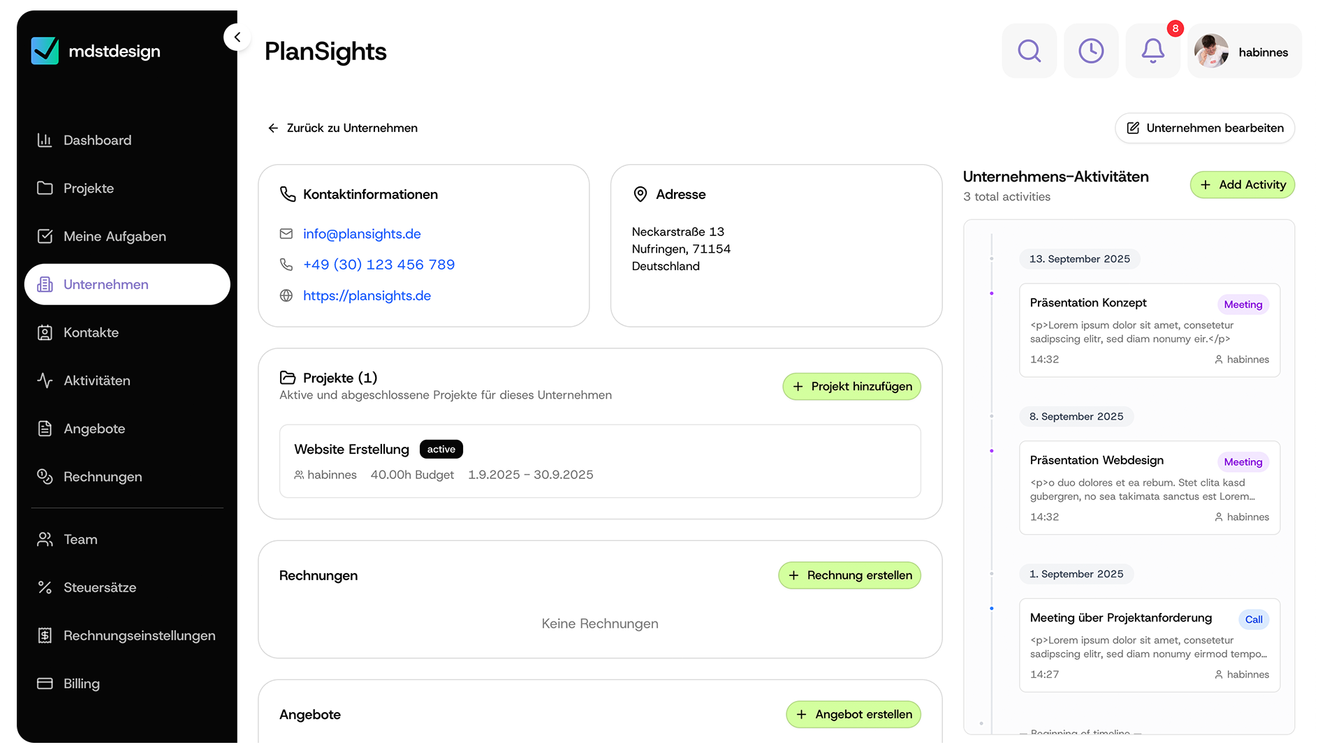Click Angebot erstellen button

853,714
